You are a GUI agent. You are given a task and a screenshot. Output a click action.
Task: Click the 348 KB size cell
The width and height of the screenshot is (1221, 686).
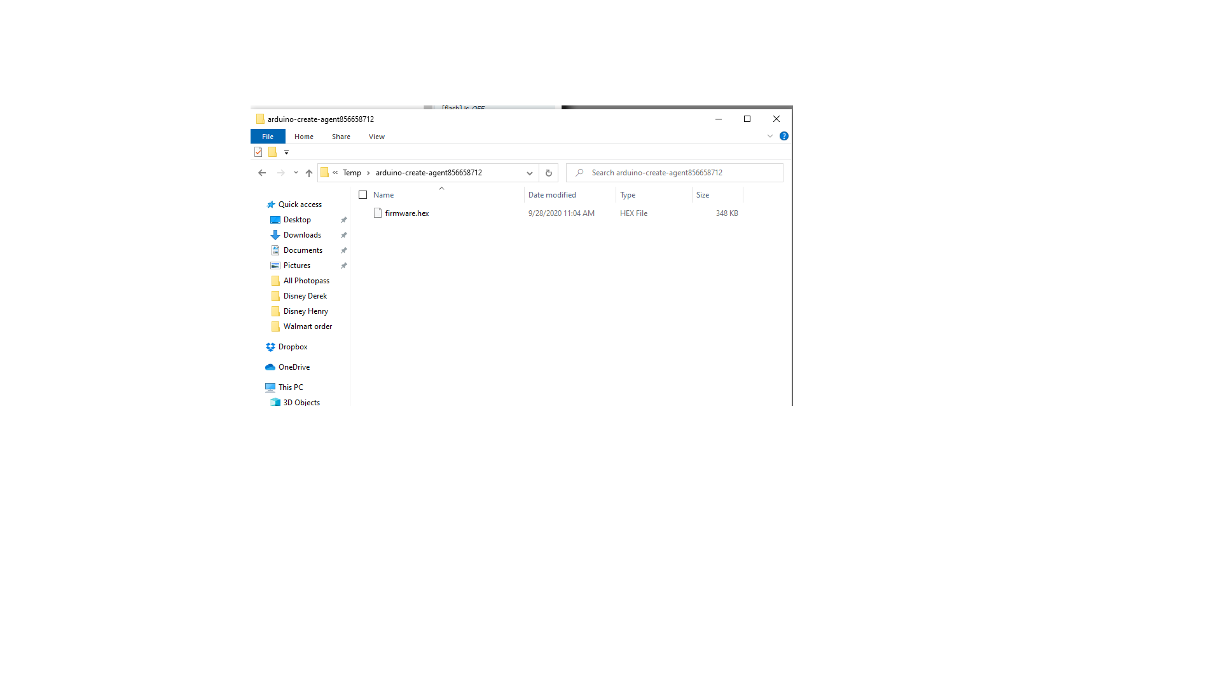(727, 213)
